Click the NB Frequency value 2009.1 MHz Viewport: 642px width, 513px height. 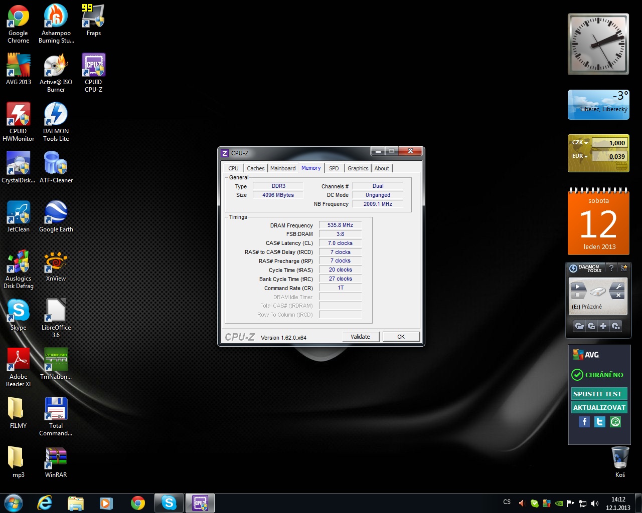pos(378,204)
